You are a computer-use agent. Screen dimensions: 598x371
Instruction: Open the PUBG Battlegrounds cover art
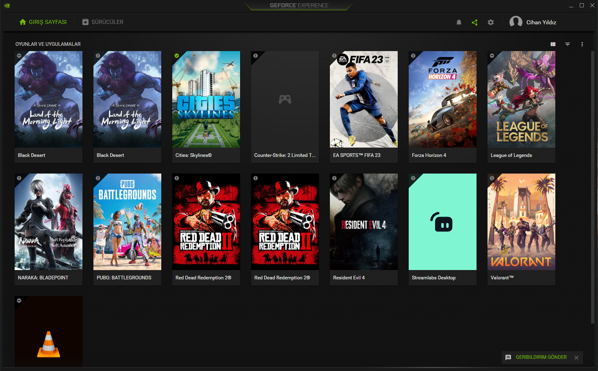[x=127, y=222]
